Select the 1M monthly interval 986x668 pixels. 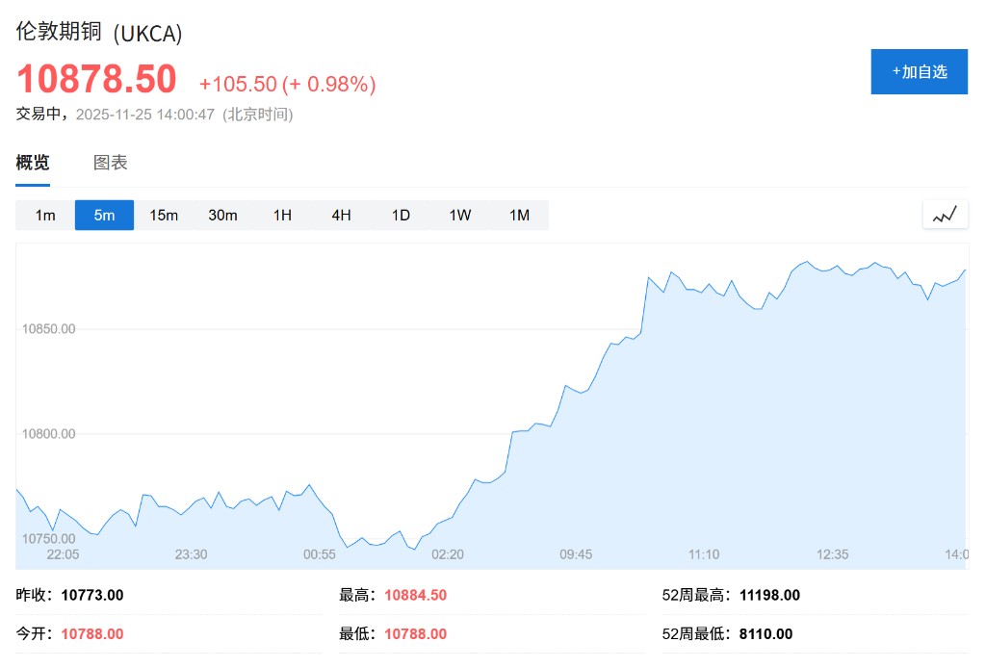[519, 215]
